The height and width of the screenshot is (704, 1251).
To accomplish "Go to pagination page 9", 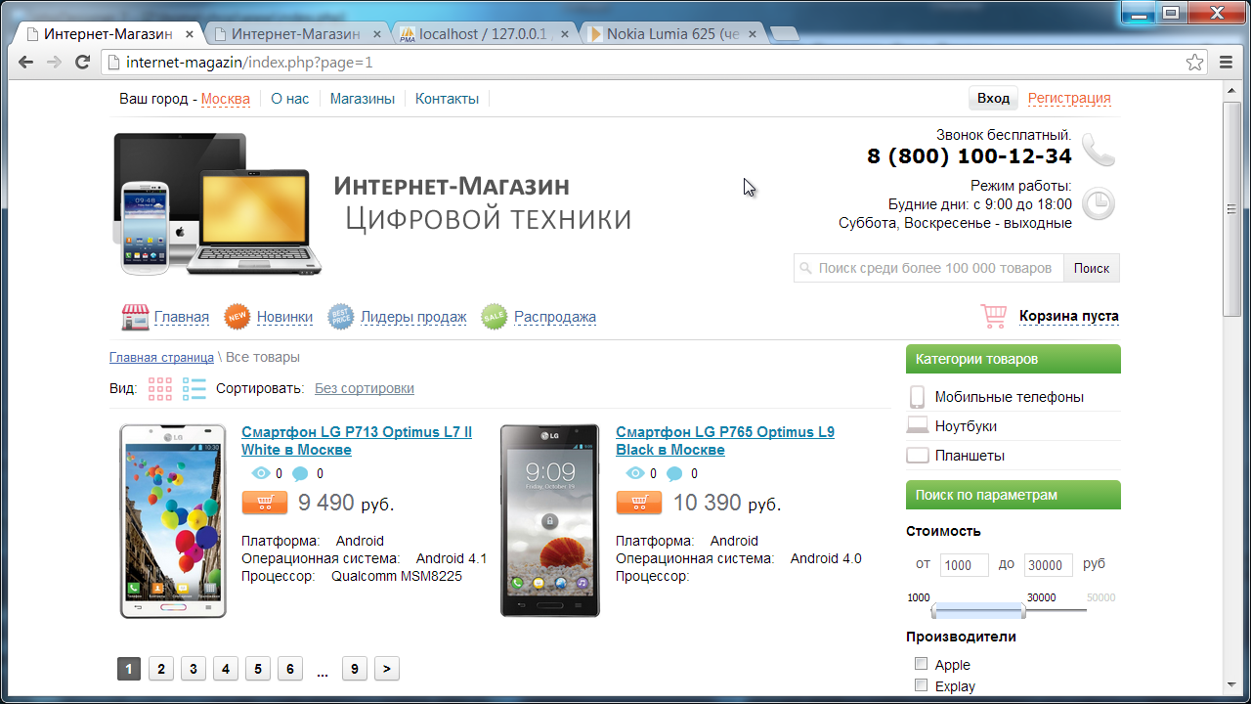I will (355, 669).
